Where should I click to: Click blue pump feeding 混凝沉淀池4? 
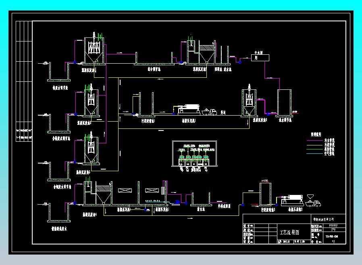(x=75, y=203)
